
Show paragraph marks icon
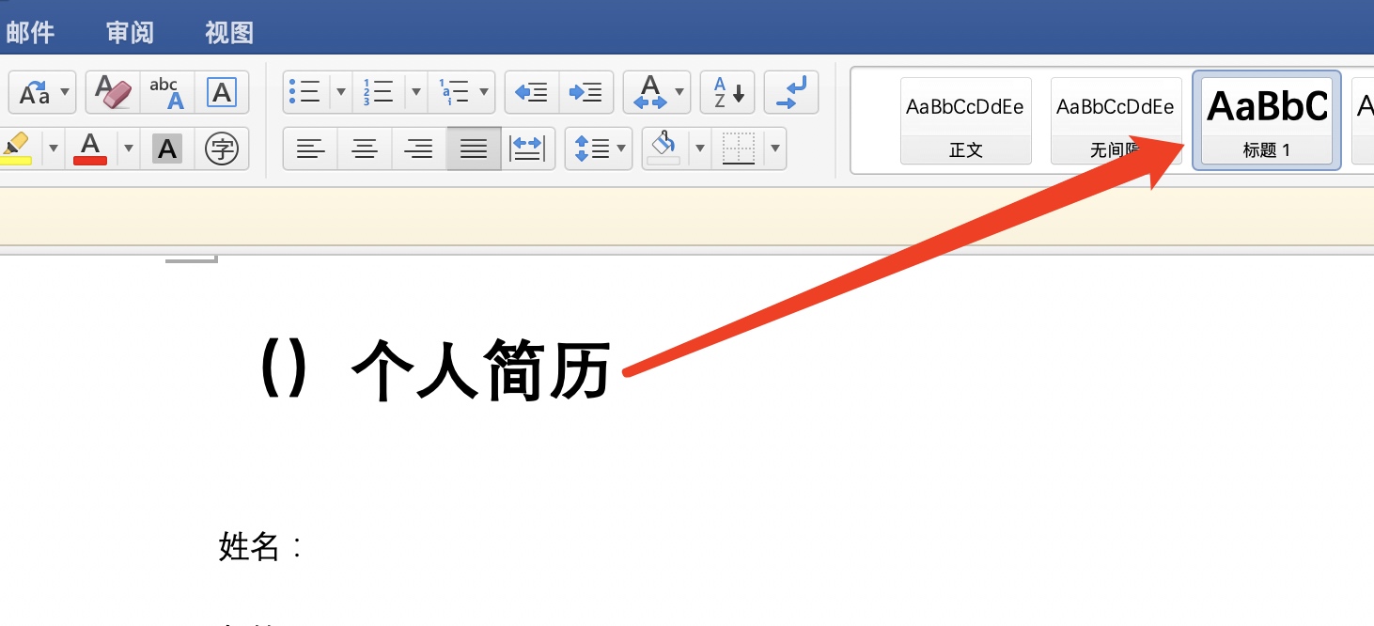pos(791,92)
